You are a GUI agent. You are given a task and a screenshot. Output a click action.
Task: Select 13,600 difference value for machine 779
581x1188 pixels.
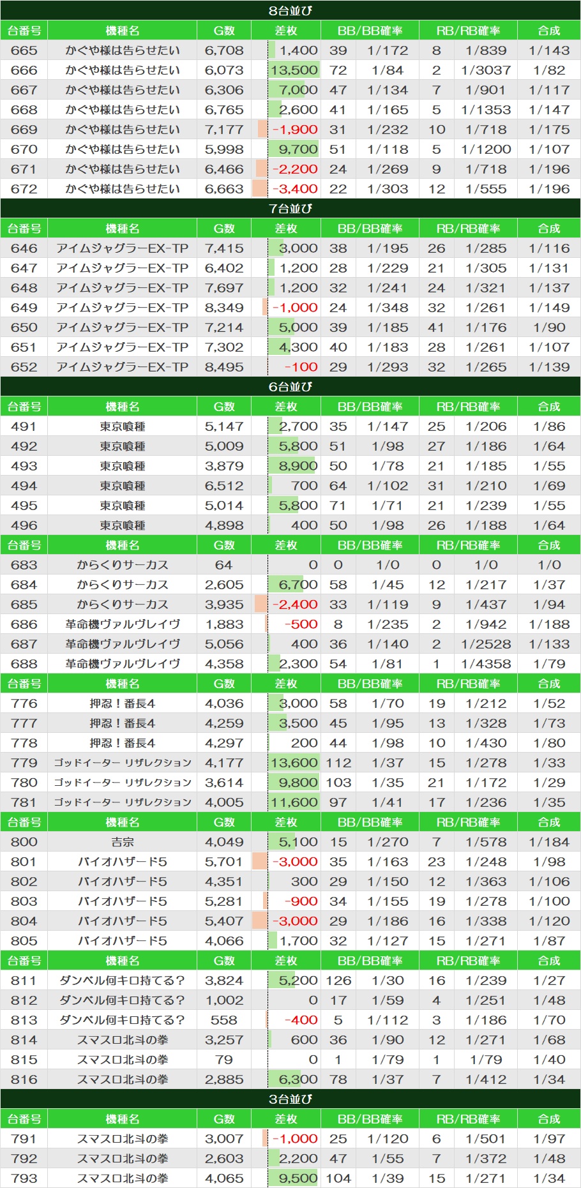[294, 763]
